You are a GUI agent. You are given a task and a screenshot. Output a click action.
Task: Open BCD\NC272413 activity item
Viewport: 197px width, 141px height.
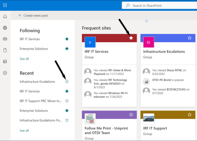(171, 91)
